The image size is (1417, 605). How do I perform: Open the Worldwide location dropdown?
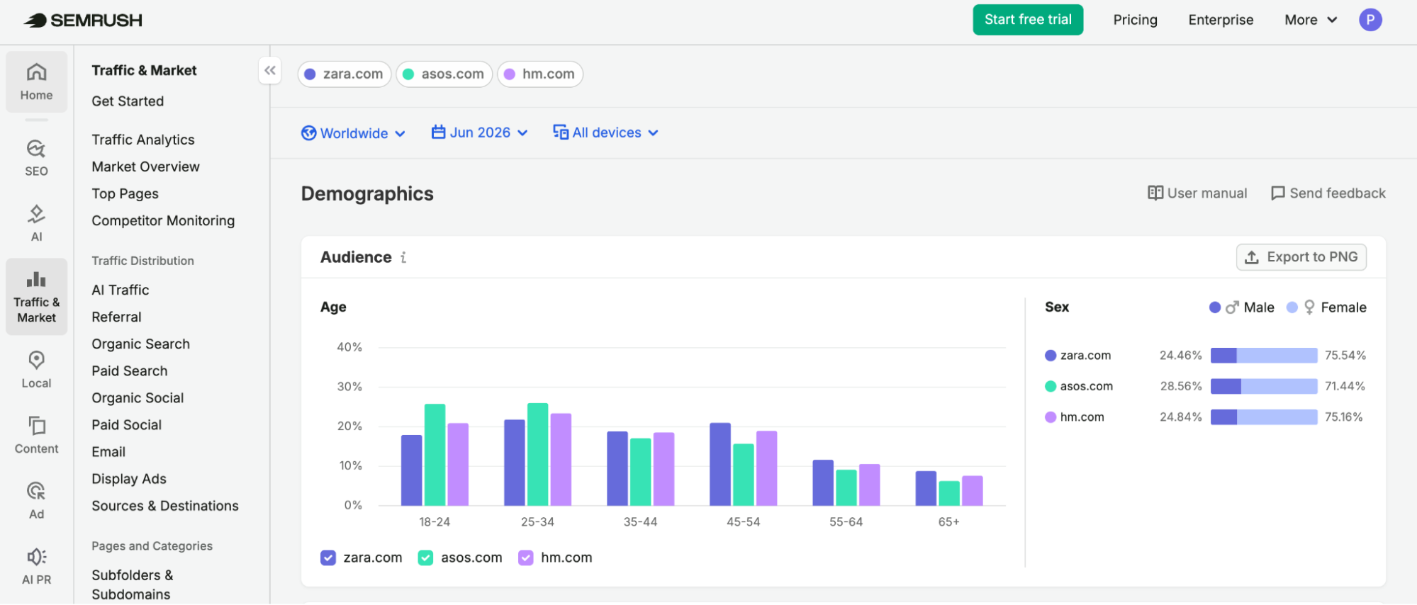353,133
